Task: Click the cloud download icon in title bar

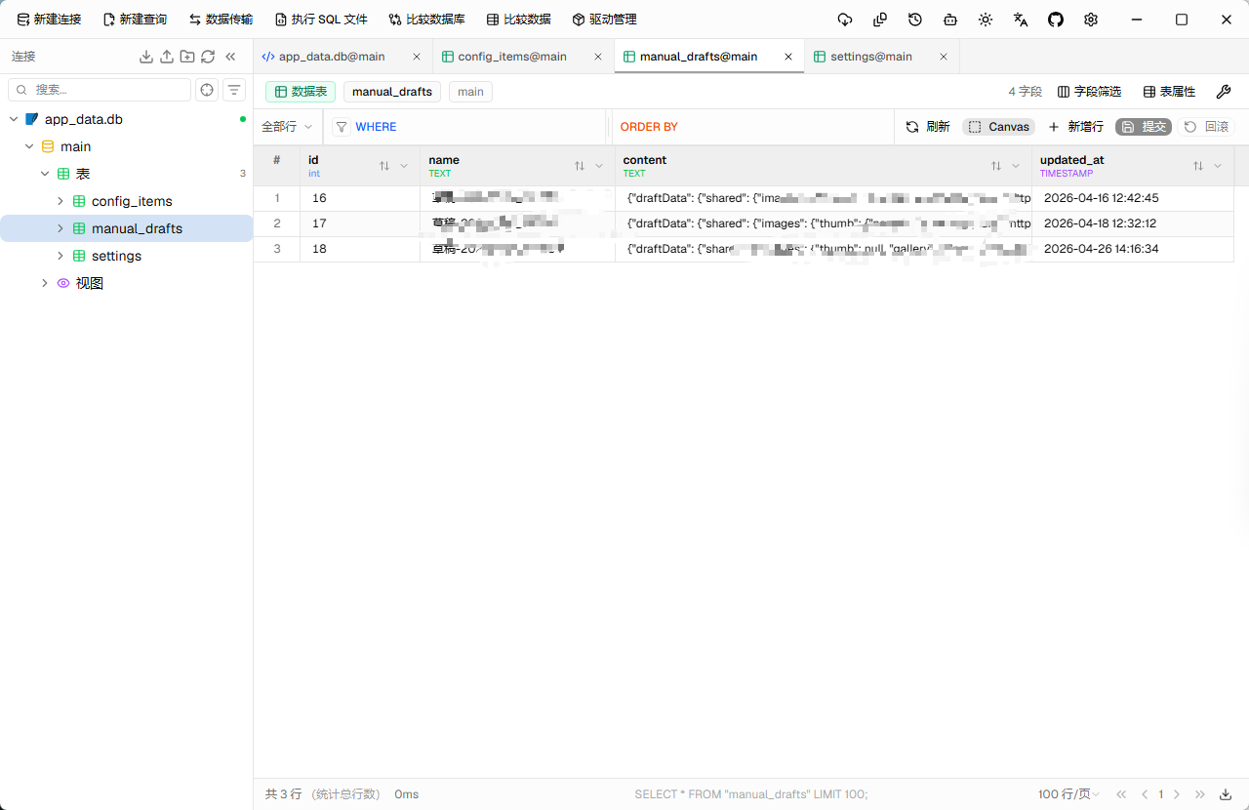Action: 845,20
